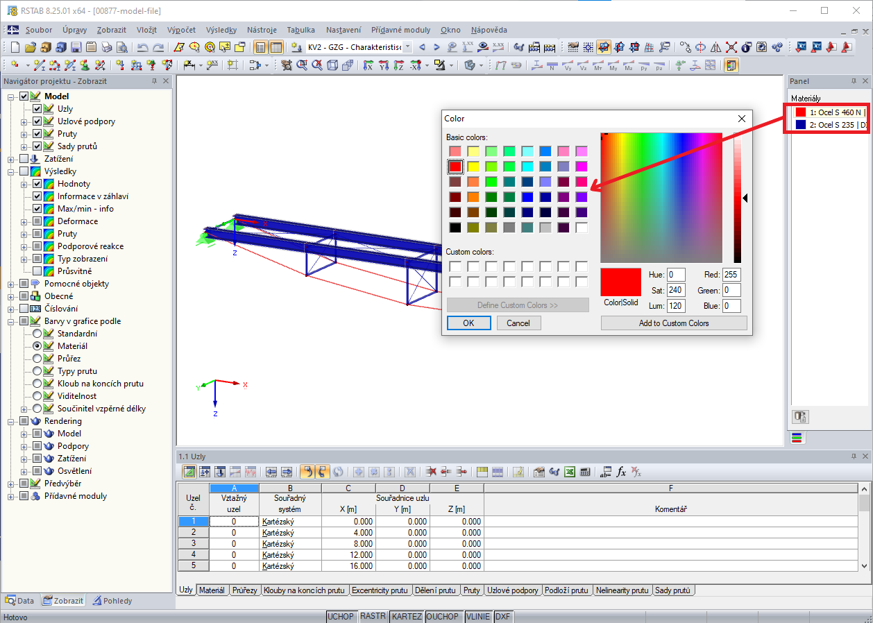
Task: Pick the yellow basic color in first row
Action: (473, 151)
